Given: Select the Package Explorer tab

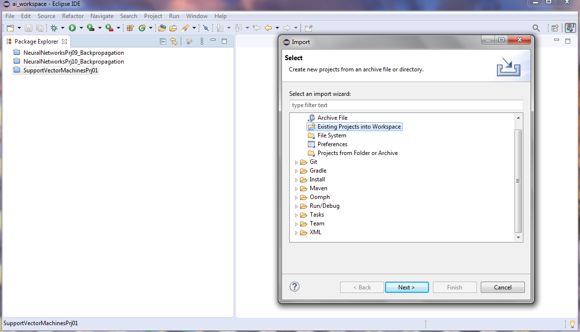Looking at the screenshot, I should tap(36, 42).
